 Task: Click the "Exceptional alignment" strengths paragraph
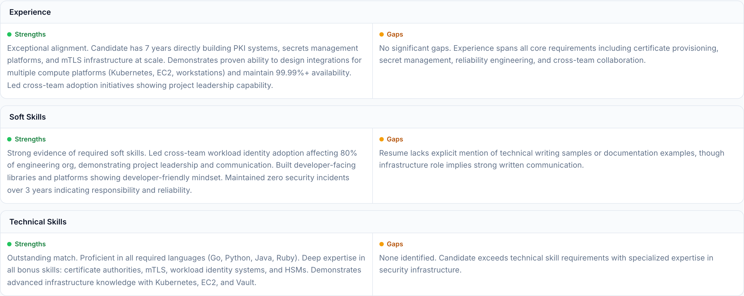pyautogui.click(x=184, y=67)
